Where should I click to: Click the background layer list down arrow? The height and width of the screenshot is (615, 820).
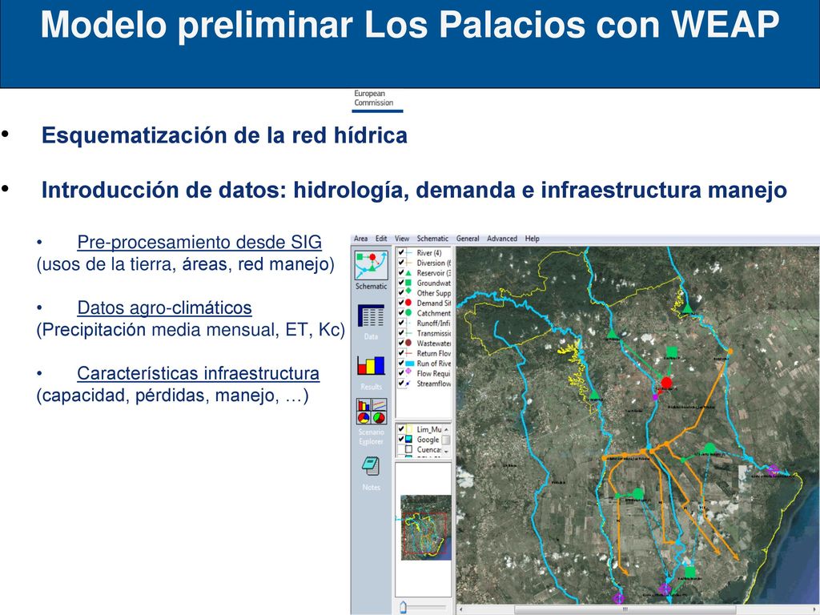point(446,452)
